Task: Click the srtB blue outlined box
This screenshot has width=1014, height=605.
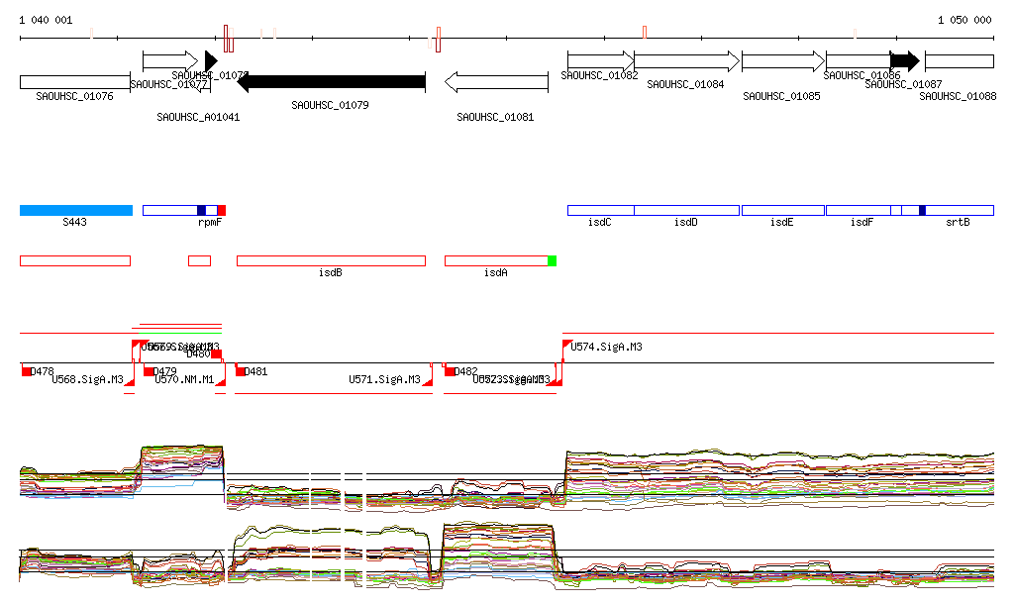Action: pos(960,210)
